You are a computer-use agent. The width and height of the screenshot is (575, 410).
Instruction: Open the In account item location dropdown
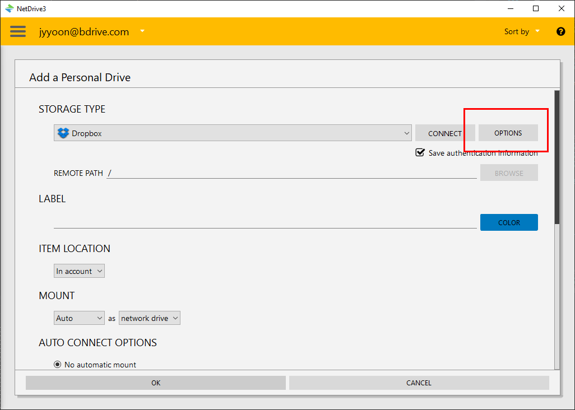click(x=79, y=271)
